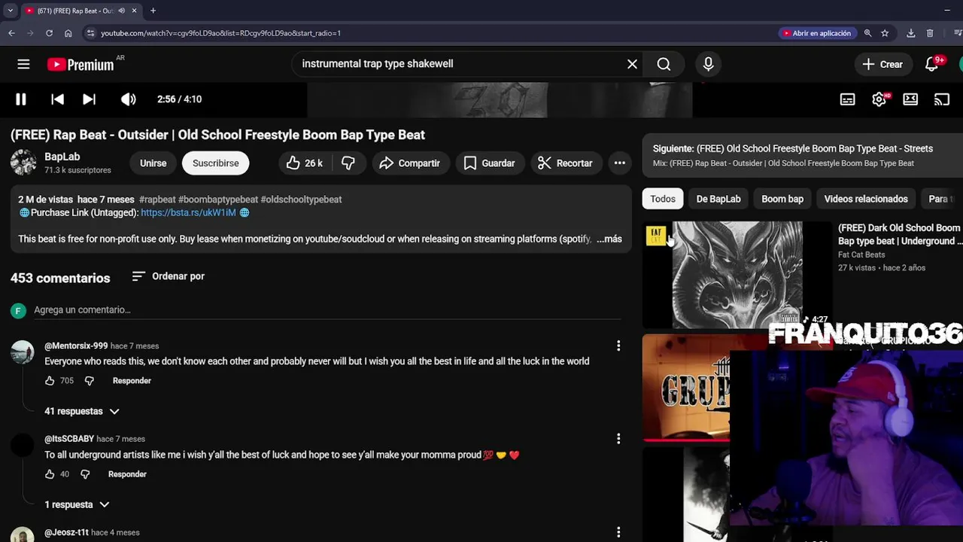Click the #boombaptypebeat hashtag
Image resolution: width=963 pixels, height=542 pixels.
[218, 199]
